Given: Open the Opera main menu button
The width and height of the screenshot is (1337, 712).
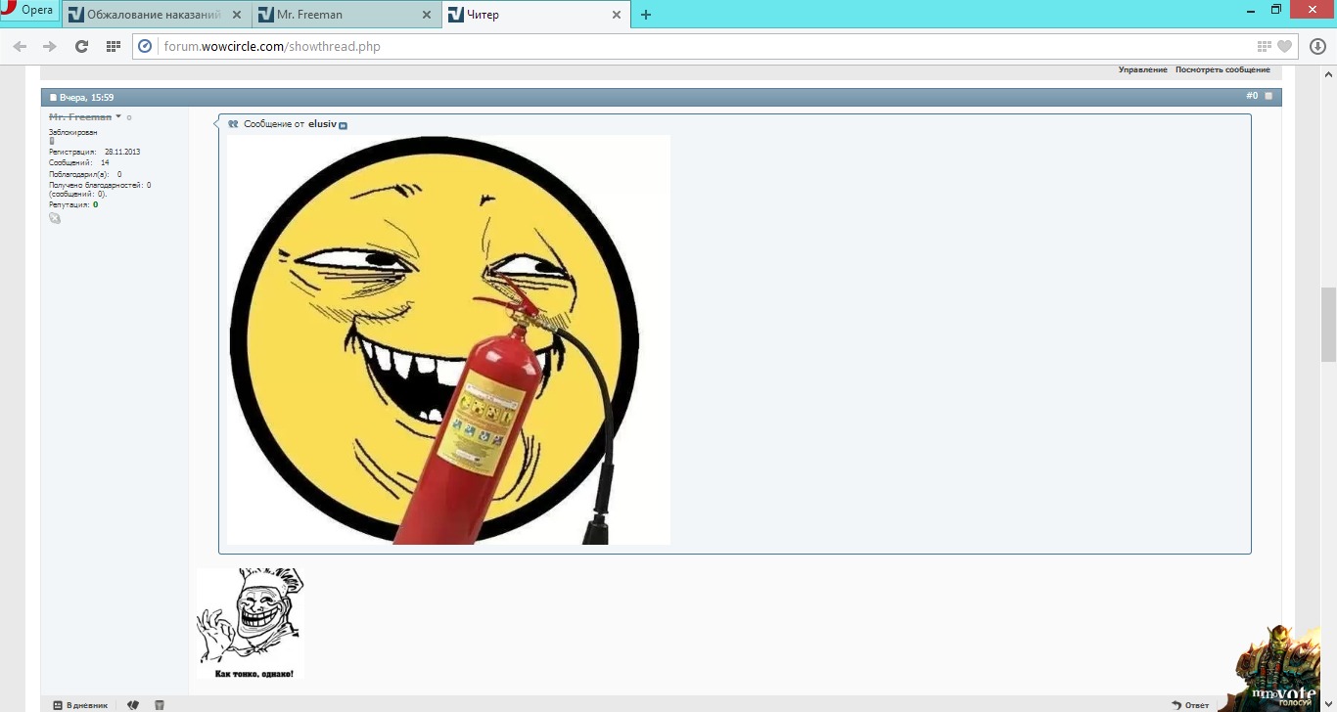Looking at the screenshot, I should (28, 11).
